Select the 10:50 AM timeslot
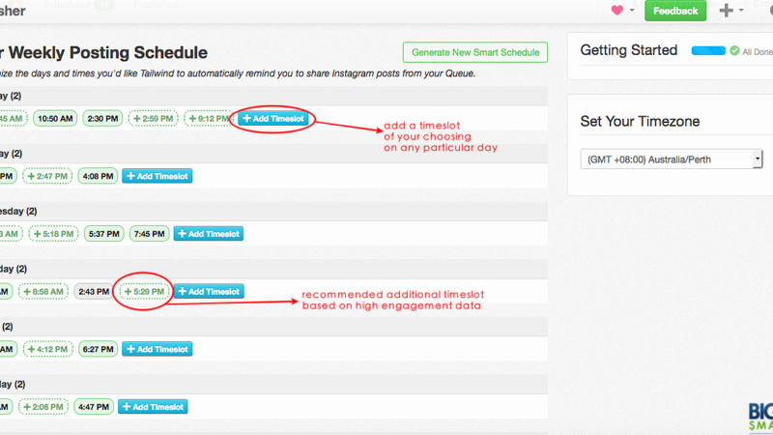Image resolution: width=773 pixels, height=435 pixels. click(54, 118)
